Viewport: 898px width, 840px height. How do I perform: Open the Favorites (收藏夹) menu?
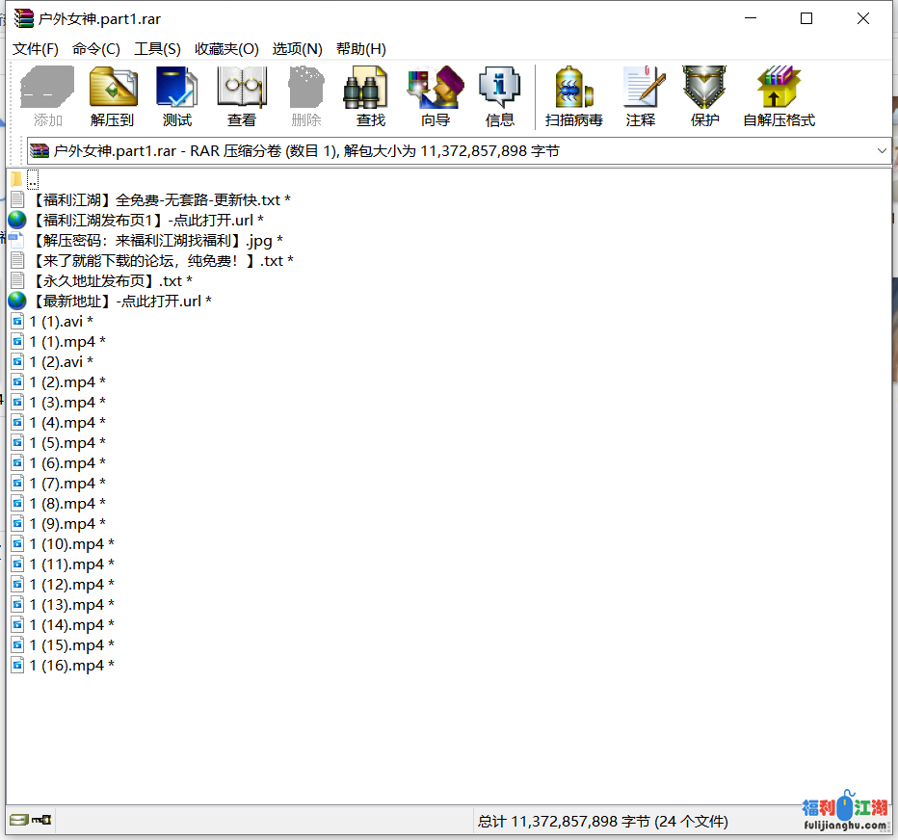tap(226, 49)
